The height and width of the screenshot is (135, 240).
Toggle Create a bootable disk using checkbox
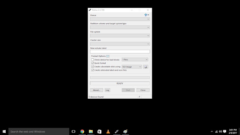[x=93, y=67]
